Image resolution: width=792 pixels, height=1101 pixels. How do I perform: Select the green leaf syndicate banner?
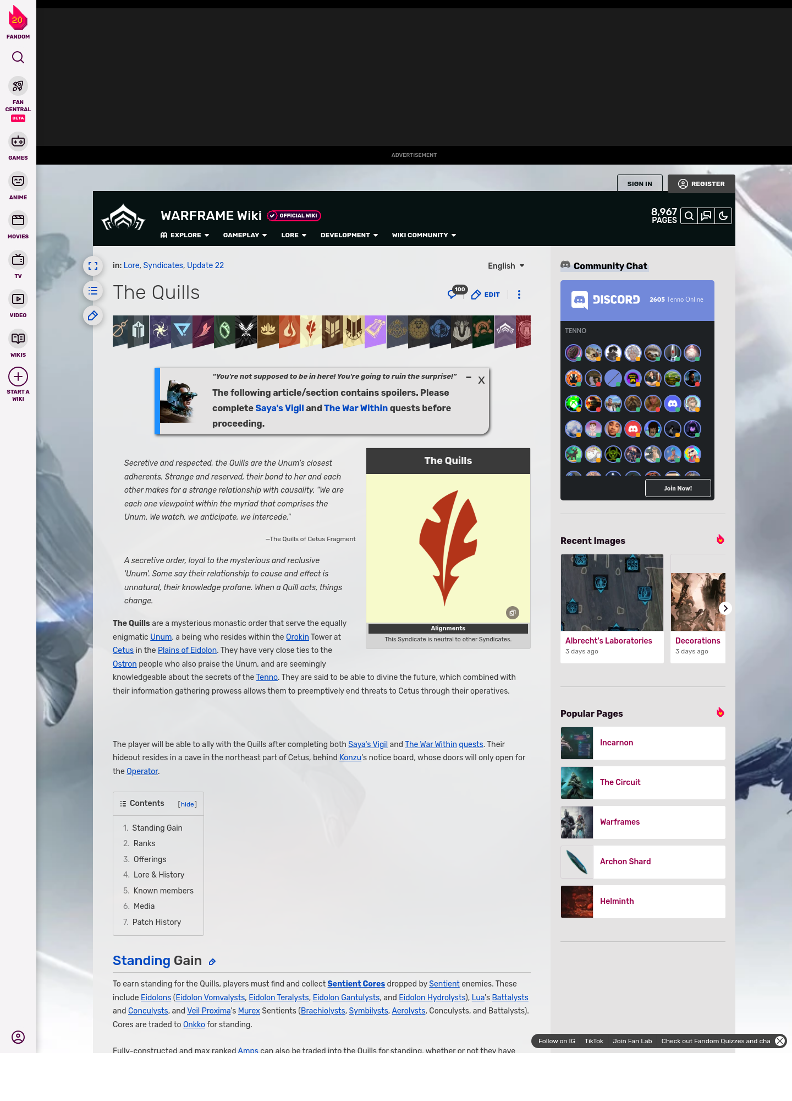(x=224, y=331)
